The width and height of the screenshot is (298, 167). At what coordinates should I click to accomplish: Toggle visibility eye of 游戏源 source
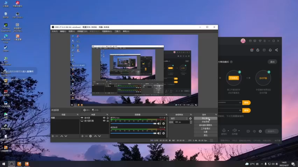pyautogui.click(x=104, y=118)
